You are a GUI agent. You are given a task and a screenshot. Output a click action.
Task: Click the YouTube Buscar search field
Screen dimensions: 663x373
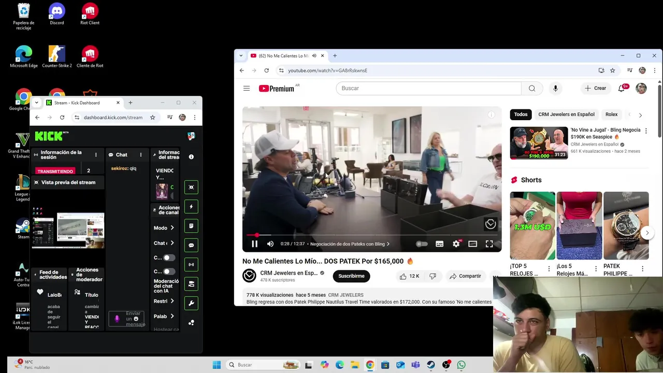pyautogui.click(x=429, y=88)
